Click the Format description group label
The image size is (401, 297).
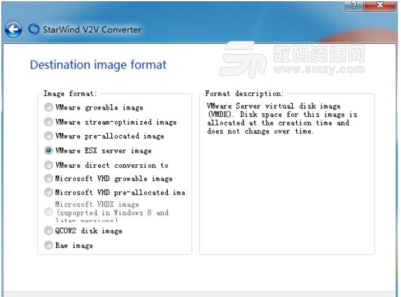point(244,93)
